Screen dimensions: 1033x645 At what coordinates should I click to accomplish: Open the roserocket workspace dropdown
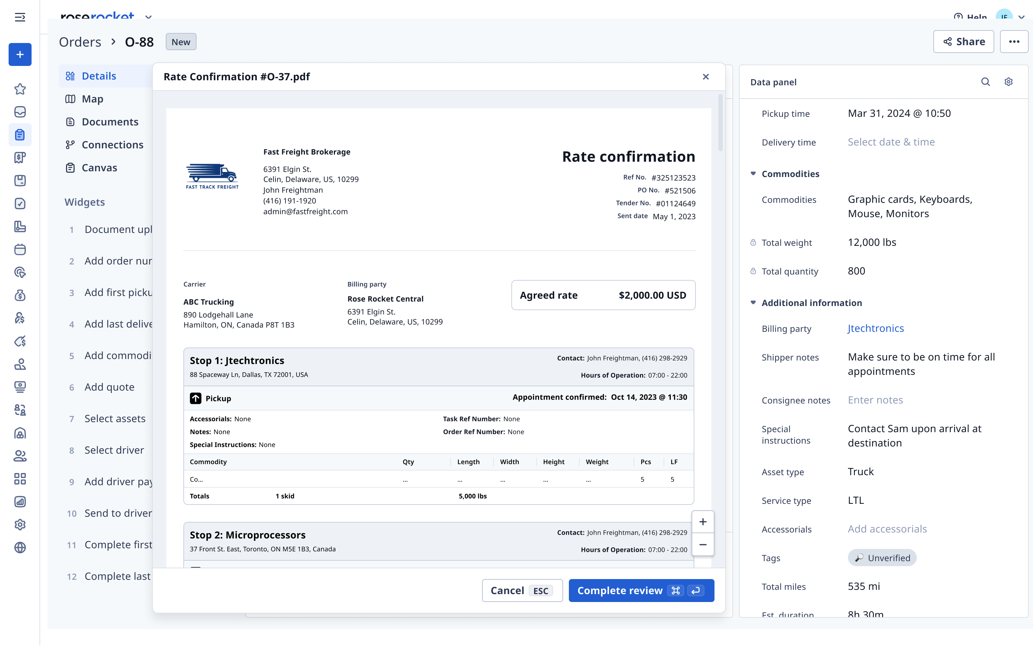[x=148, y=17]
